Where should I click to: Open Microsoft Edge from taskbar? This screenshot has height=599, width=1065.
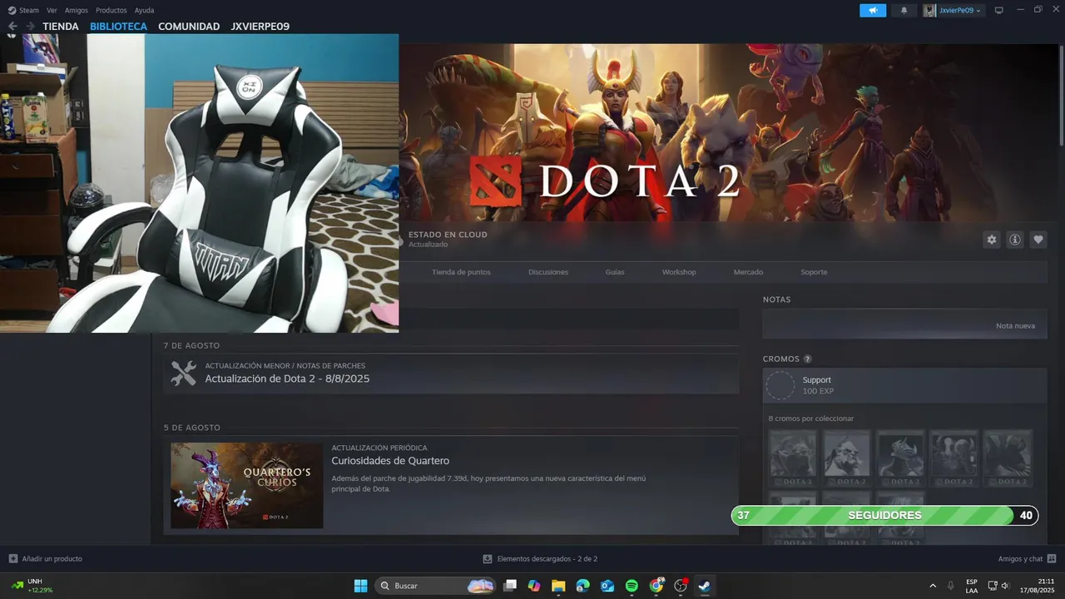[x=583, y=586]
